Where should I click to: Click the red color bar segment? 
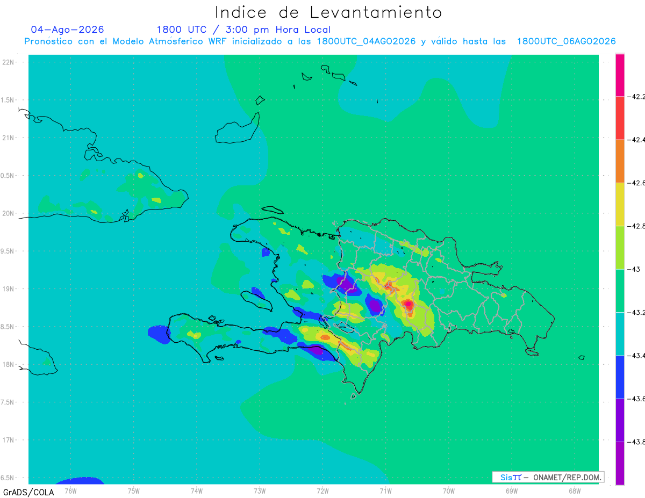tap(620, 118)
